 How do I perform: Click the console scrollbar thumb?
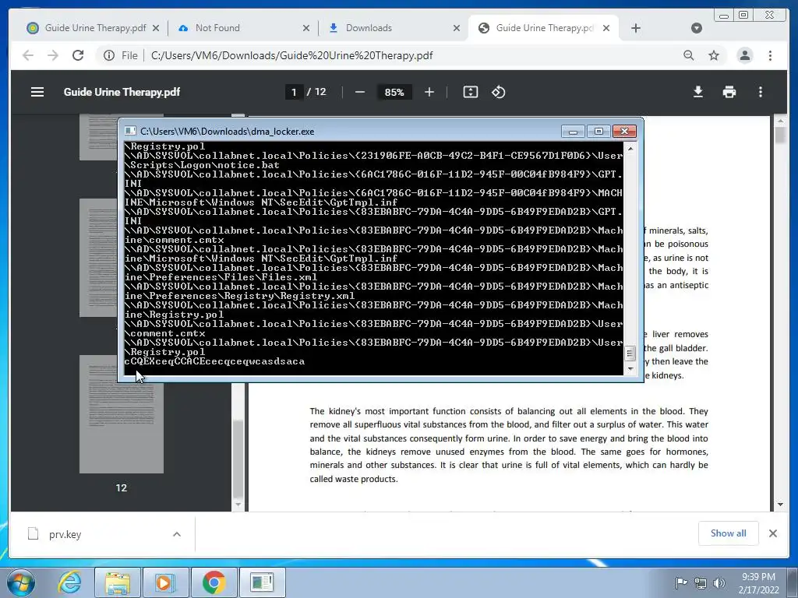[x=630, y=353]
